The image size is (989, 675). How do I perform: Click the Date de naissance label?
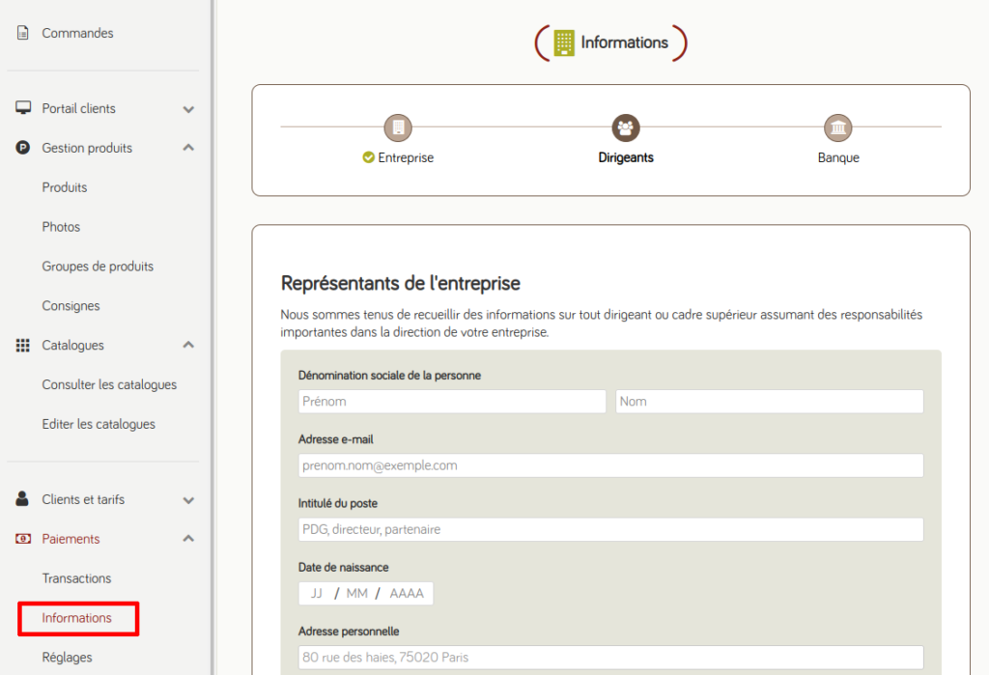click(343, 567)
